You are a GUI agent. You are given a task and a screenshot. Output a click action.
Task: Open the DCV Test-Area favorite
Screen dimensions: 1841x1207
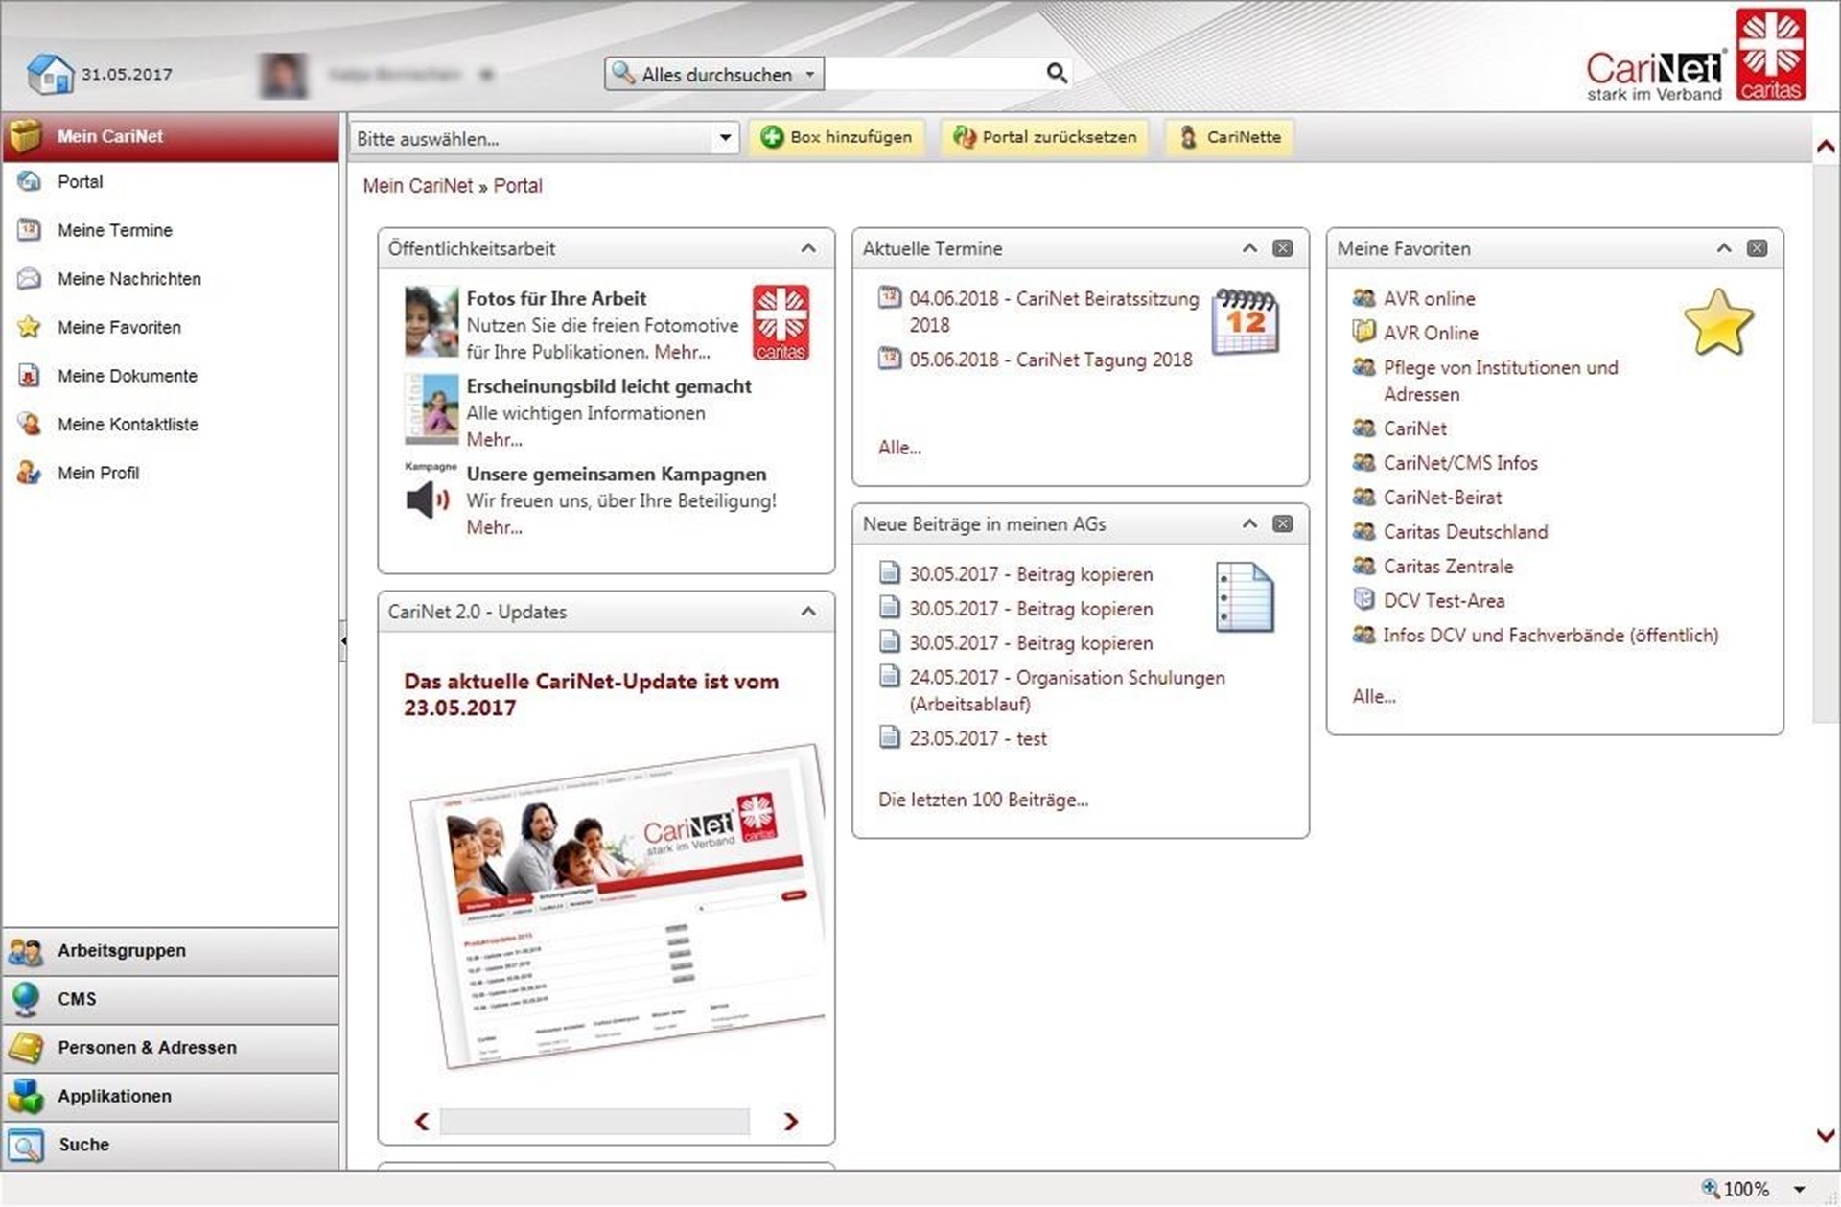click(1443, 601)
